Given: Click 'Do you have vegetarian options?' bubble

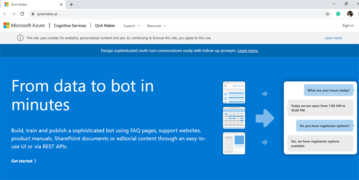Looking at the screenshot, I should (x=325, y=126).
